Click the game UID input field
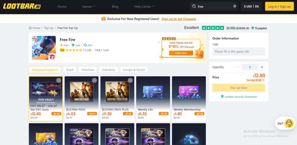 pyautogui.click(x=239, y=51)
